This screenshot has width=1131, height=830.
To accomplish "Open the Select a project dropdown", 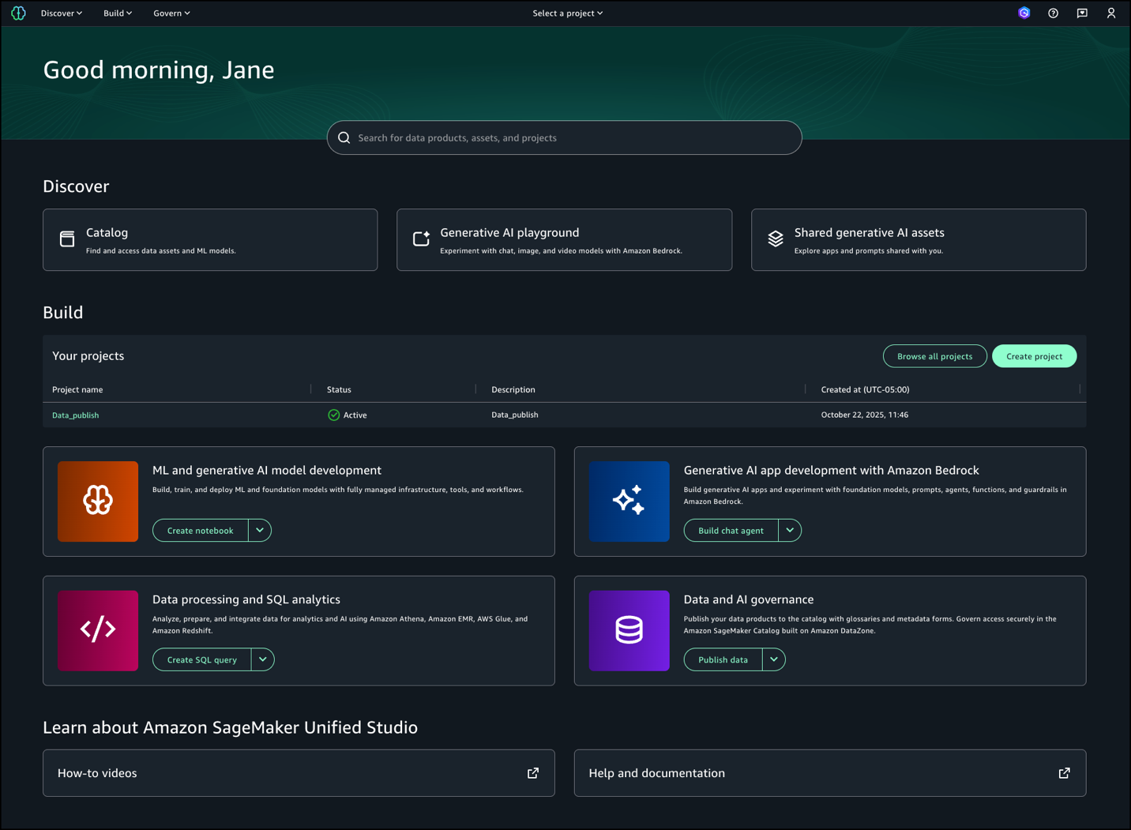I will click(x=567, y=13).
